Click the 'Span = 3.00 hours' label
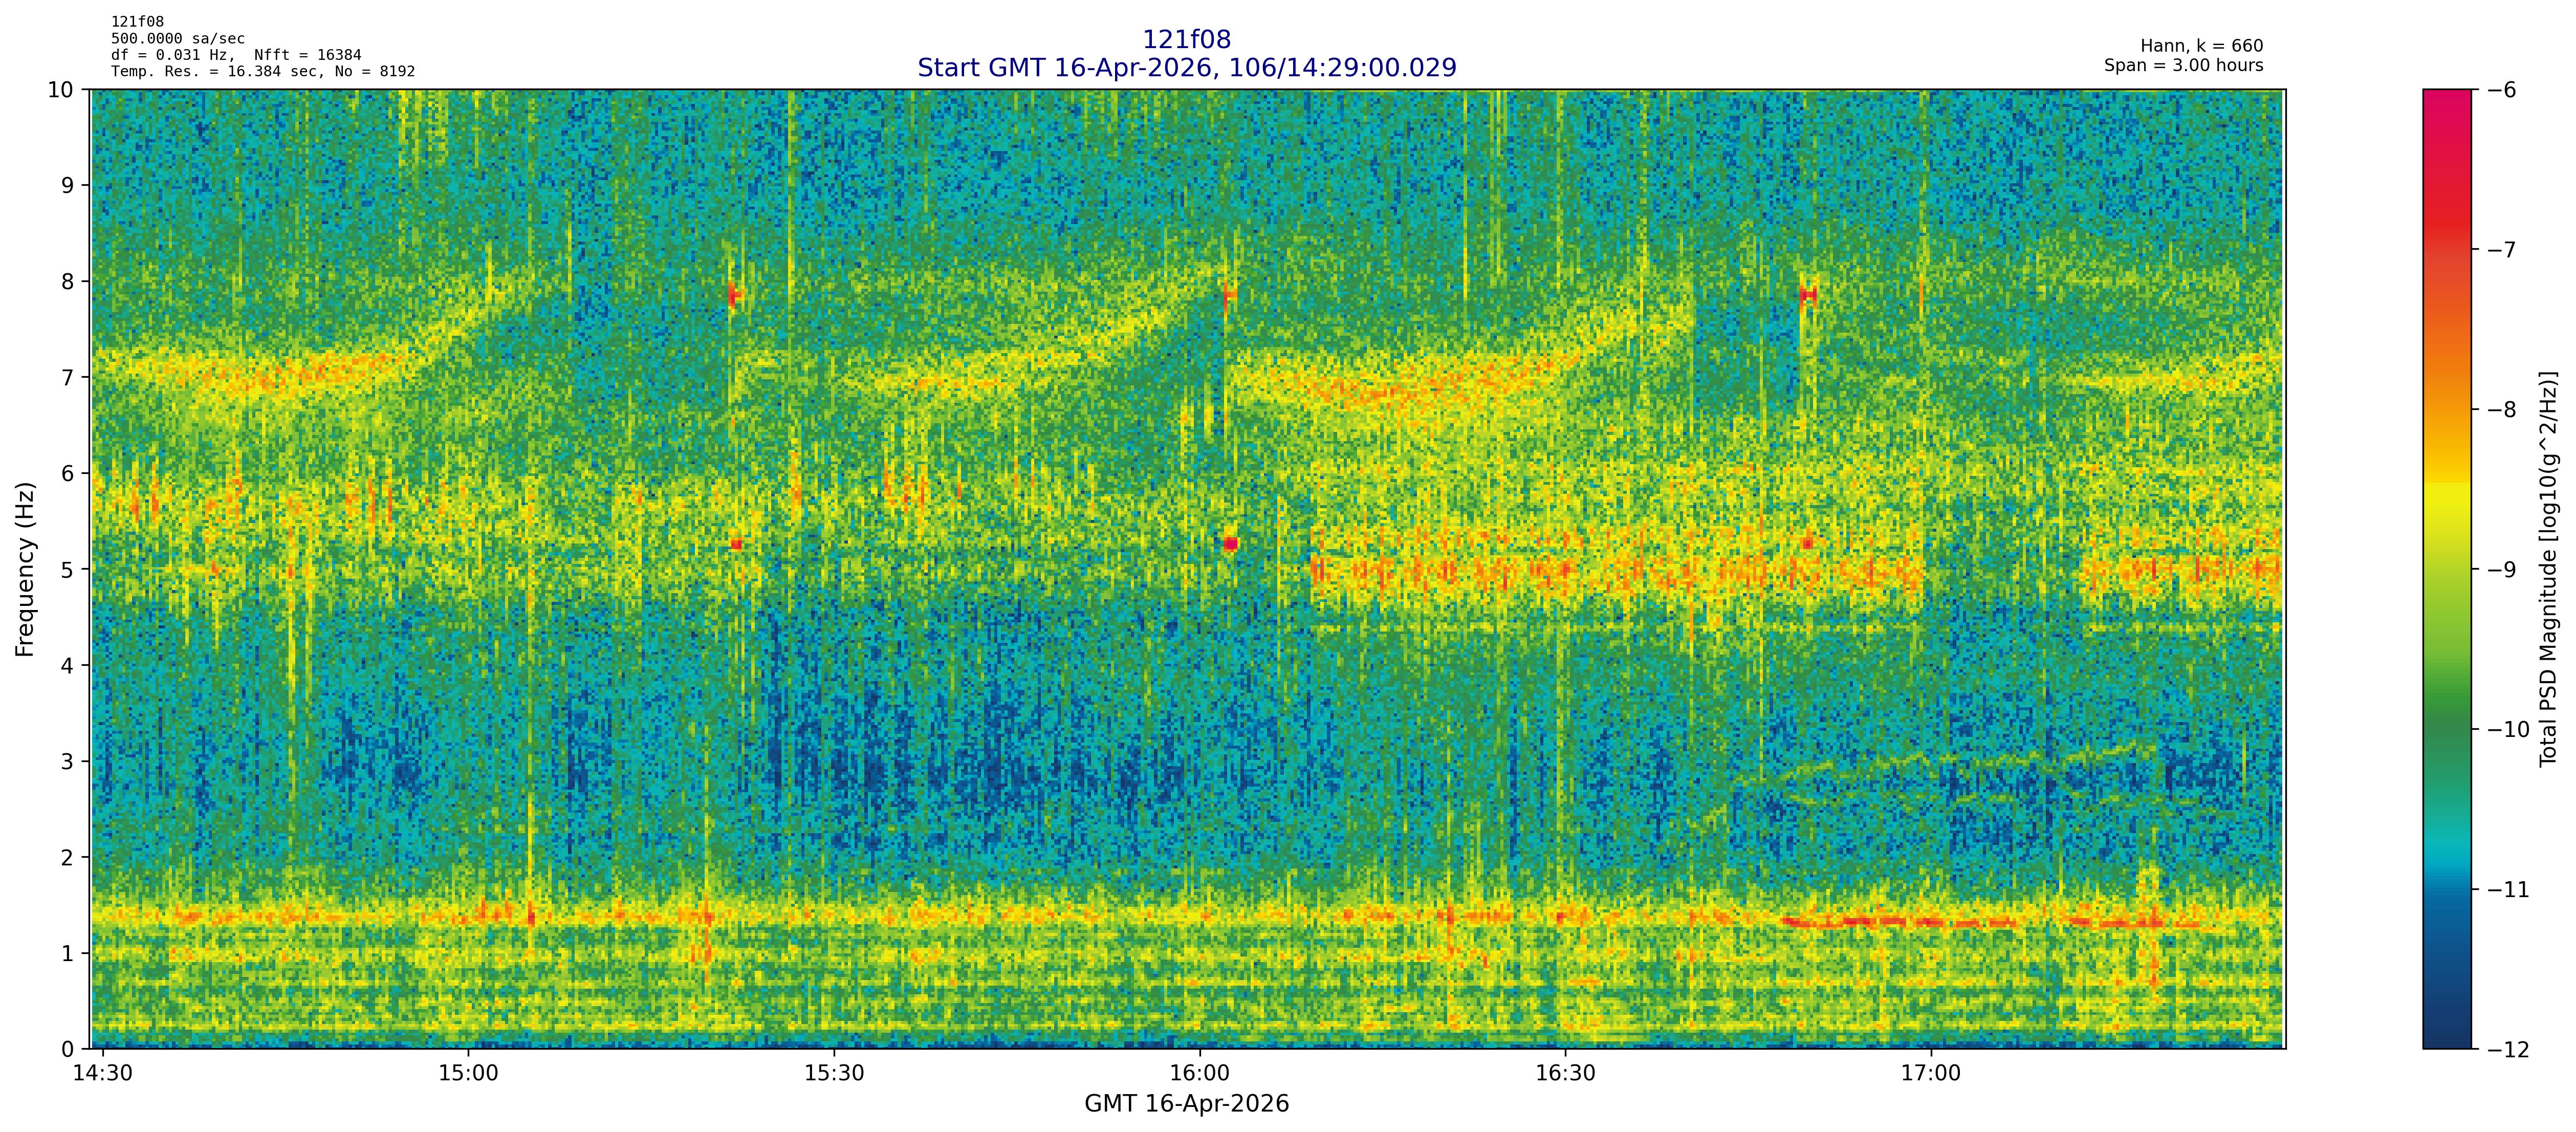2576x1132 pixels. point(2183,65)
